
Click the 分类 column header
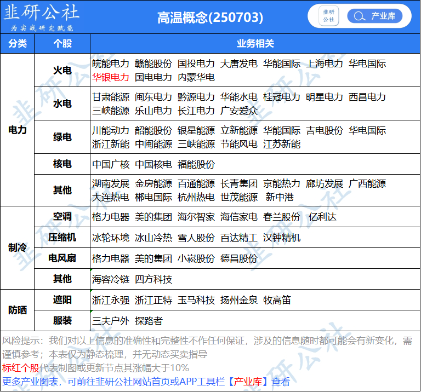pos(18,43)
